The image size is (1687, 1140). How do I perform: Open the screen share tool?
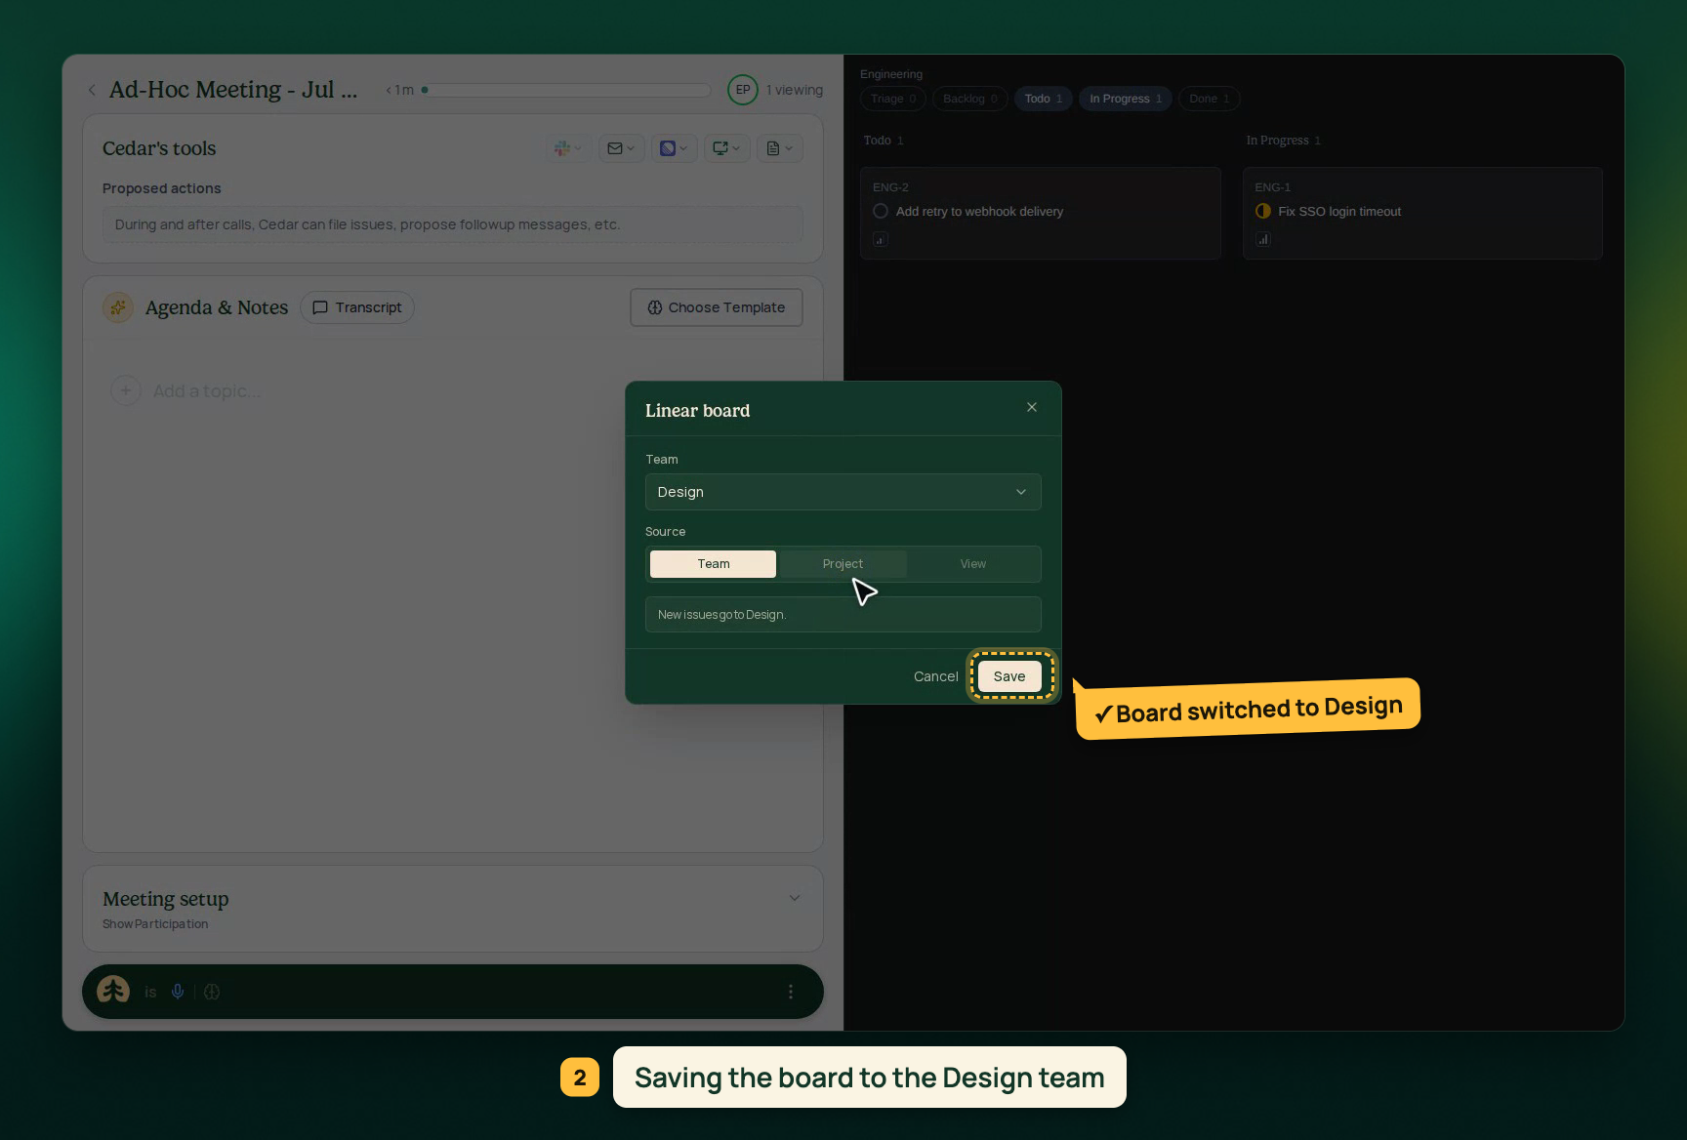(x=726, y=148)
